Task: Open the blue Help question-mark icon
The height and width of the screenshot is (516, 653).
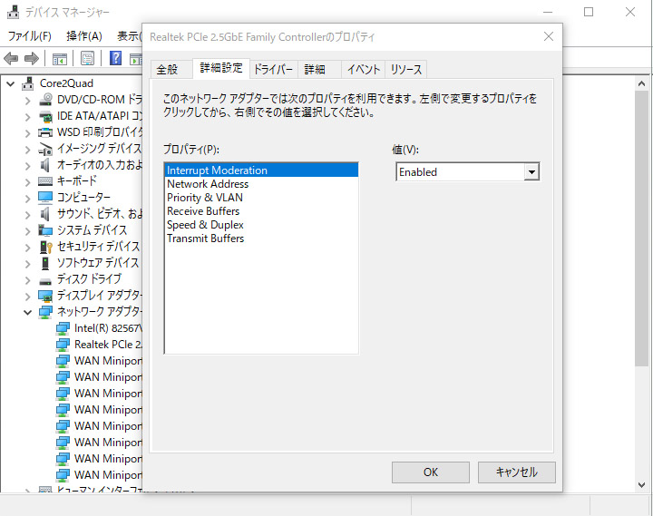Action: pyautogui.click(x=115, y=58)
